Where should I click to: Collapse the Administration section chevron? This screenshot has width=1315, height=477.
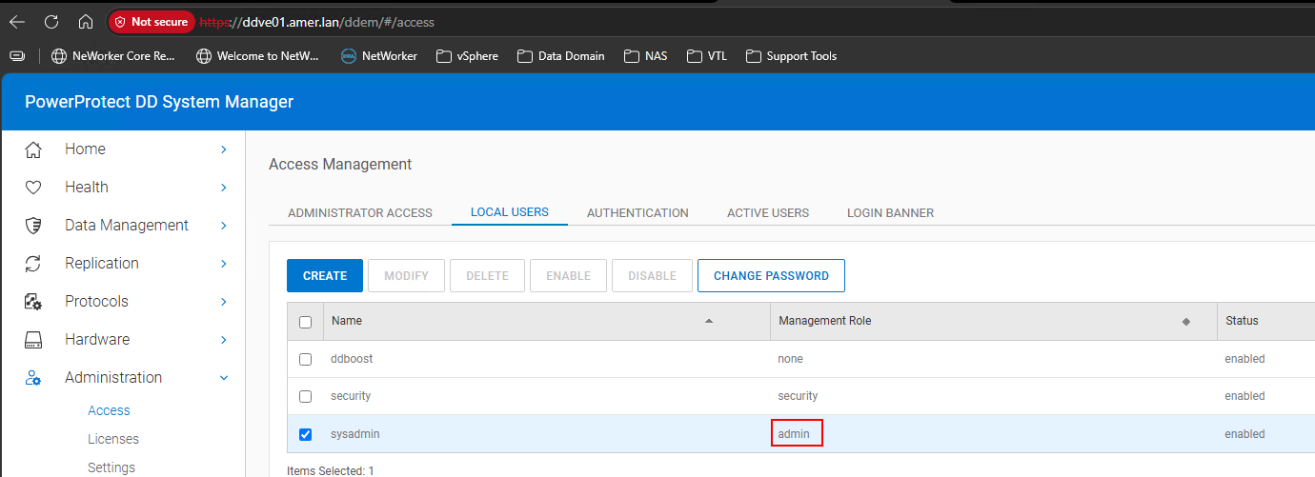tap(224, 378)
